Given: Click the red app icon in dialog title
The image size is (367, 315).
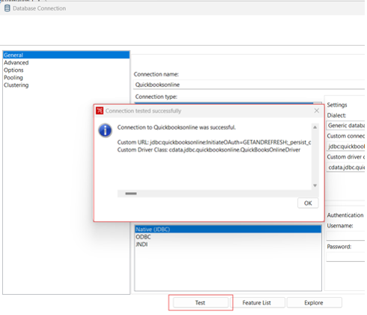Looking at the screenshot, I should pos(100,110).
